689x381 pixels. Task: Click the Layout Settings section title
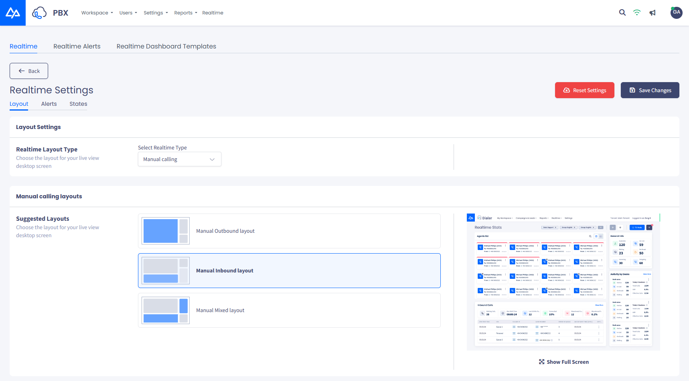click(39, 127)
